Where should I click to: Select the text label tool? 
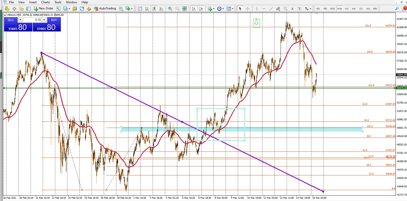click(300, 9)
